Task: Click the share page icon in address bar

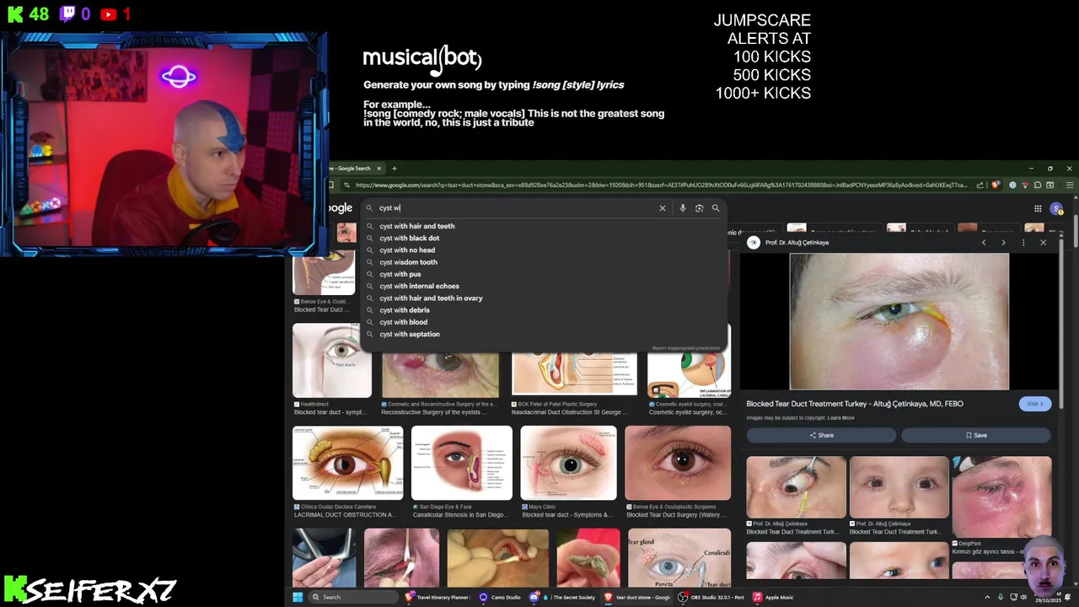Action: 980,185
